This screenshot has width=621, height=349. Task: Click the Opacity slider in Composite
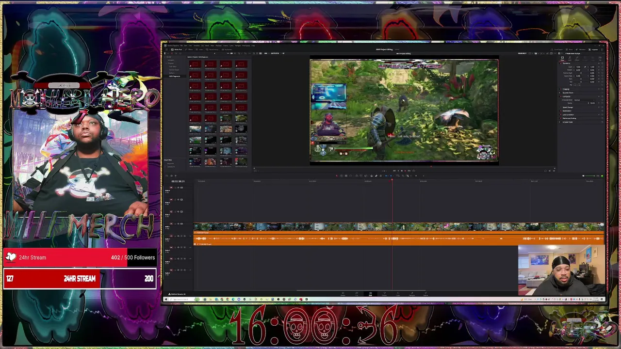[581, 103]
